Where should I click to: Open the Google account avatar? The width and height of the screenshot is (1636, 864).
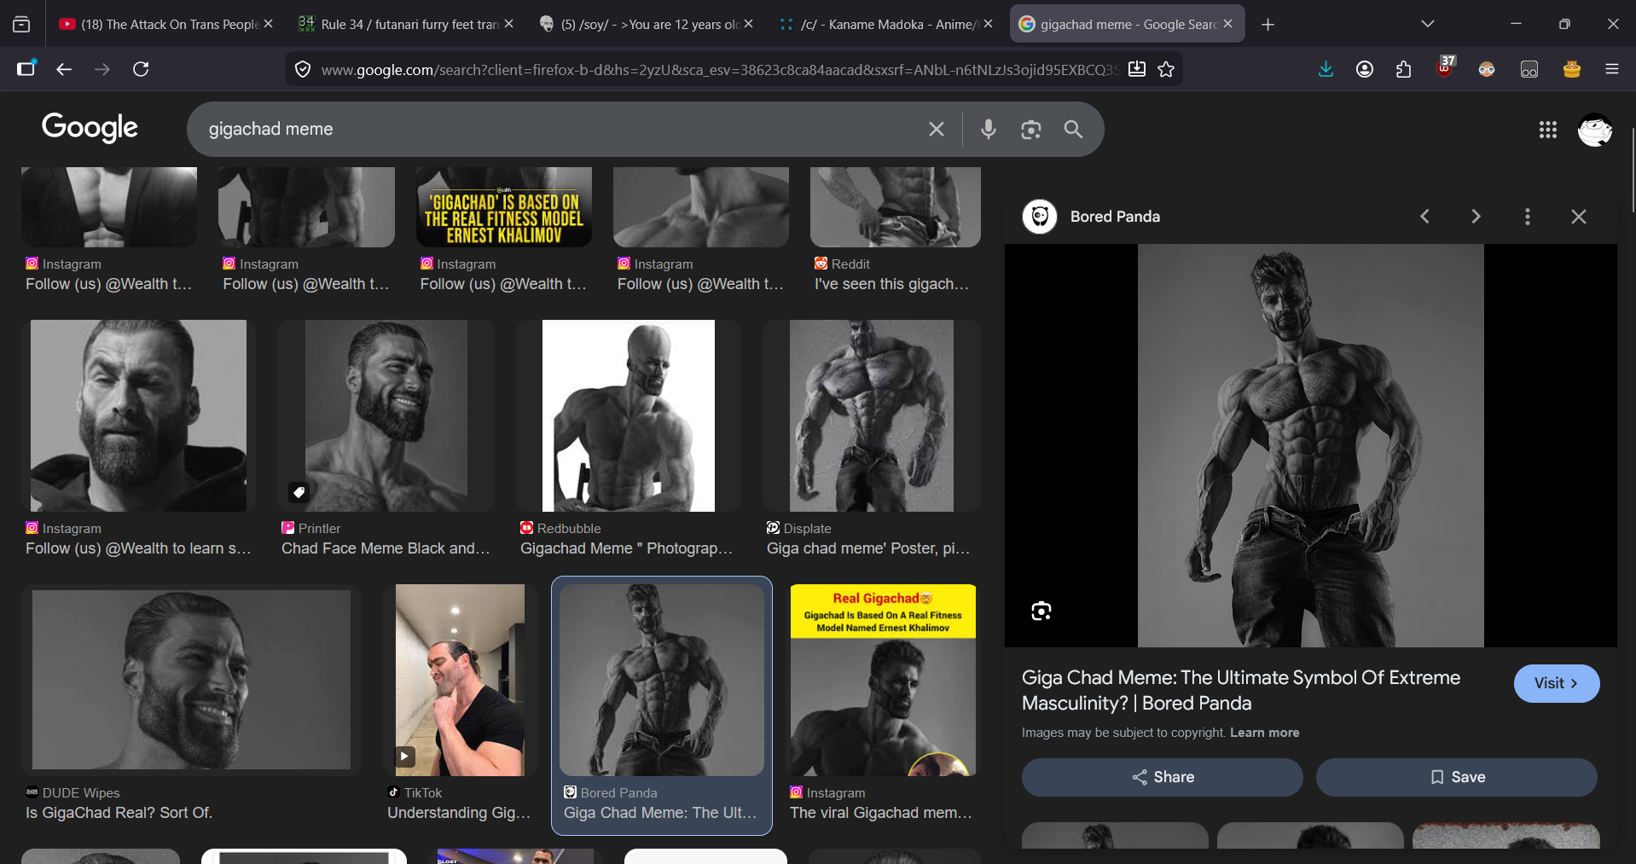(1594, 130)
